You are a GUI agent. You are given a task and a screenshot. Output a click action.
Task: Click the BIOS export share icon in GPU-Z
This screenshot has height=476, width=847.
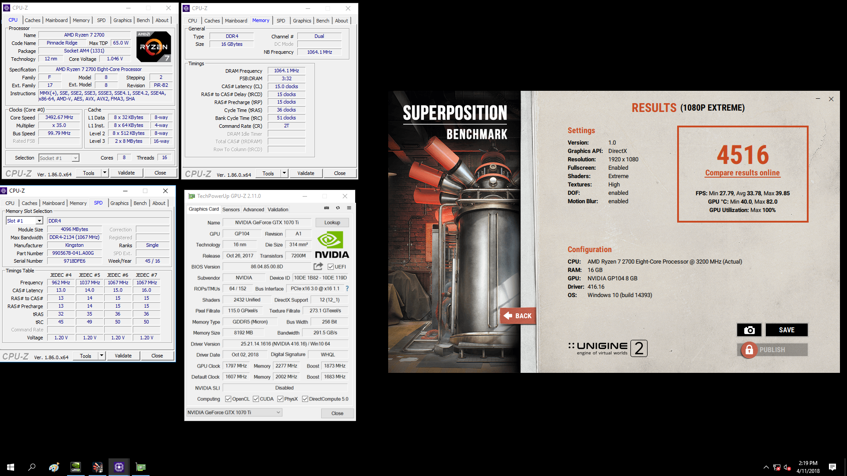tap(318, 266)
